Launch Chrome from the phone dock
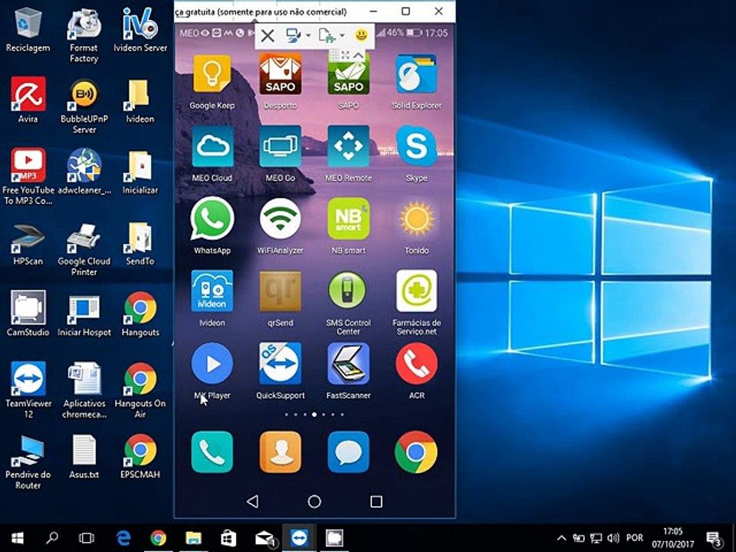Image resolution: width=736 pixels, height=552 pixels. click(x=416, y=452)
